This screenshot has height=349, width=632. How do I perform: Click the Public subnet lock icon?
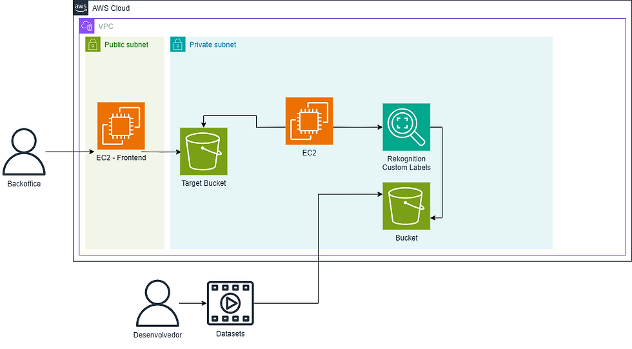[93, 45]
